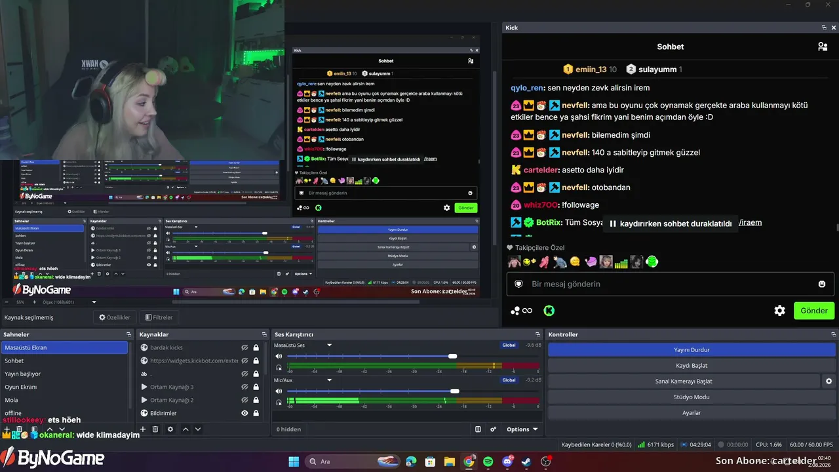Screen dimensions: 839x472
Task: Select the Oyun Ekranı scene
Action: [x=64, y=387]
